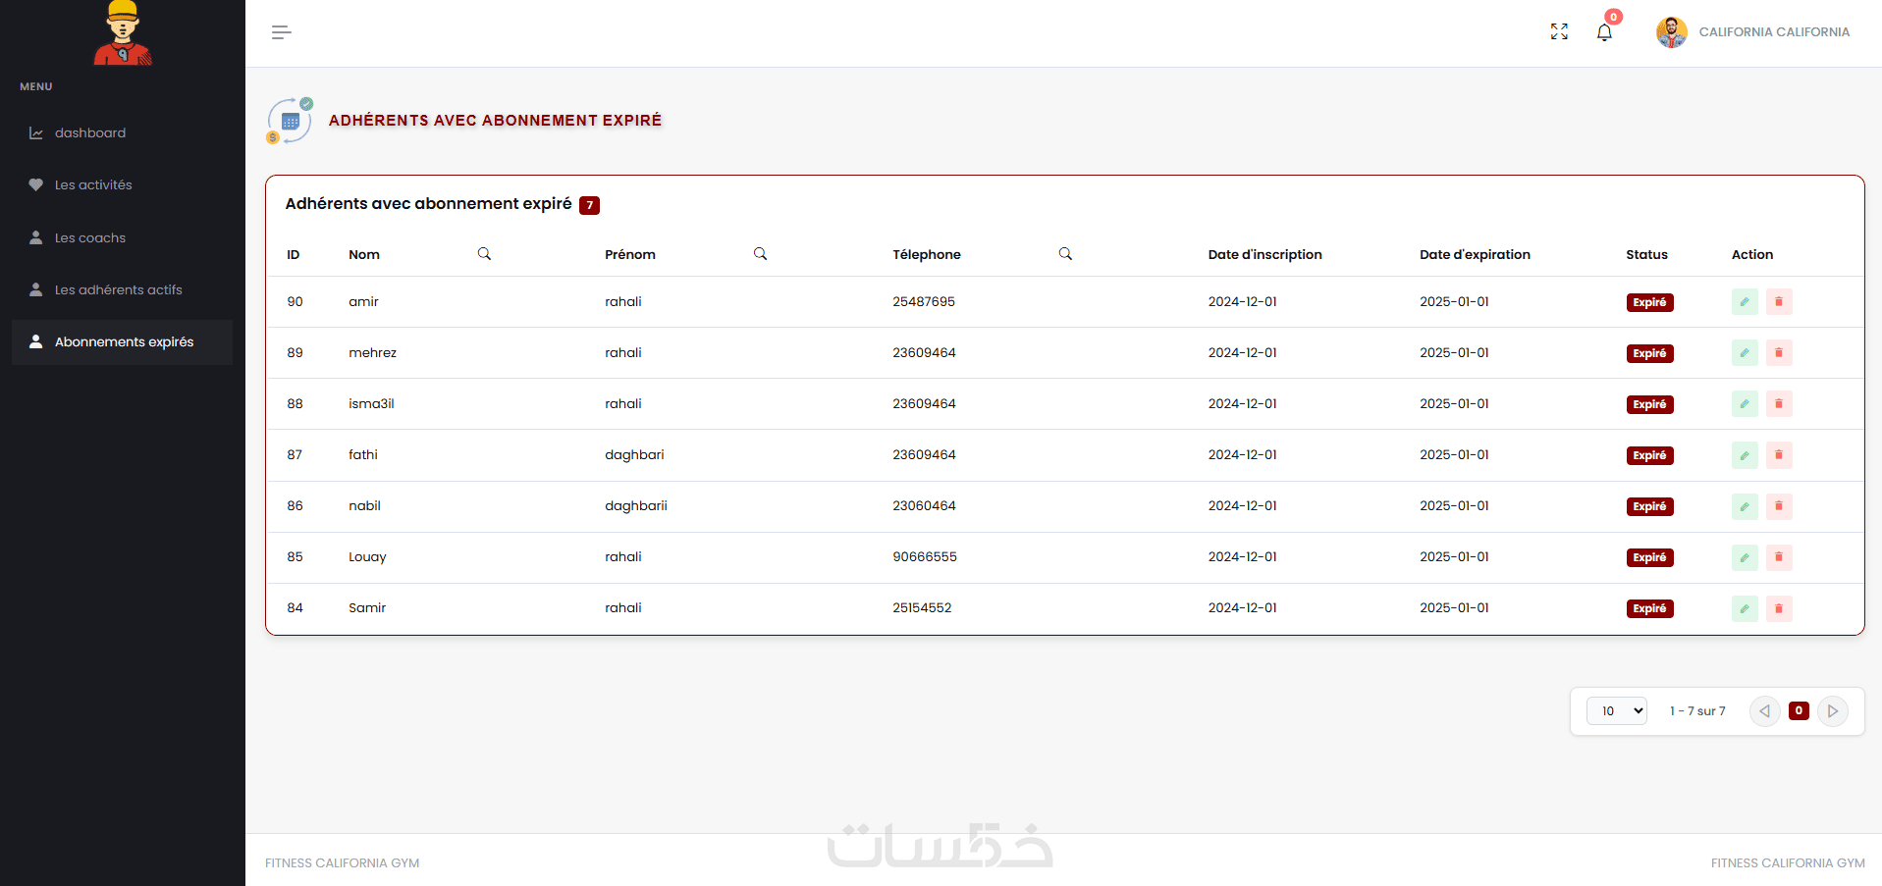Click the 1 - 7 sur 7 pagination text
Viewport: 1882px width, 886px height.
point(1697,711)
